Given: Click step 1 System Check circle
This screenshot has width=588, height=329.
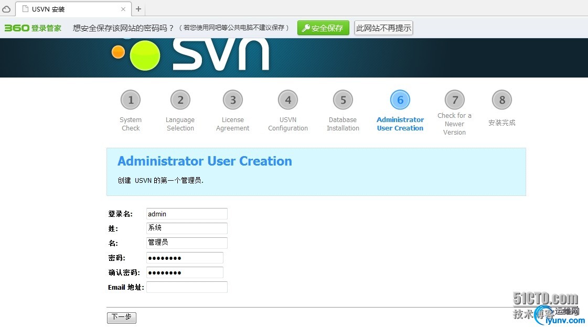Looking at the screenshot, I should click(x=131, y=100).
